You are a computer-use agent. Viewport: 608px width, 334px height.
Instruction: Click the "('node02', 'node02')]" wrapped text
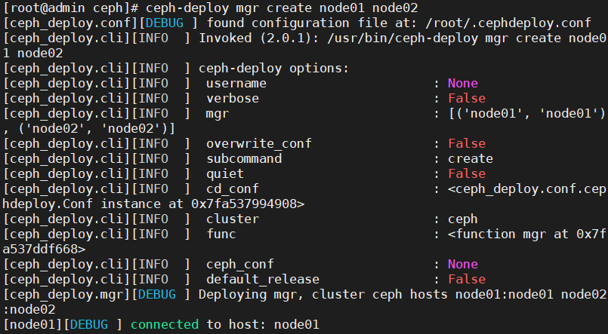97,128
